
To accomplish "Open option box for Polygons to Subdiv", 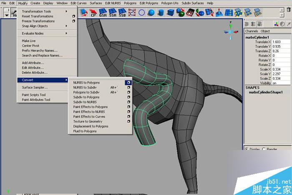I will (128, 92).
